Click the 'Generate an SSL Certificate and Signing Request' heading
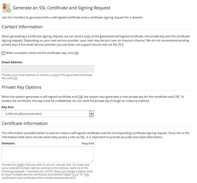The height and width of the screenshot is (183, 197). point(62,8)
